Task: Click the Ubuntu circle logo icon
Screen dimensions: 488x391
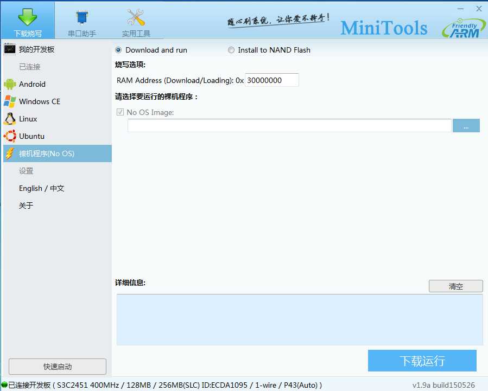Action: pos(10,136)
